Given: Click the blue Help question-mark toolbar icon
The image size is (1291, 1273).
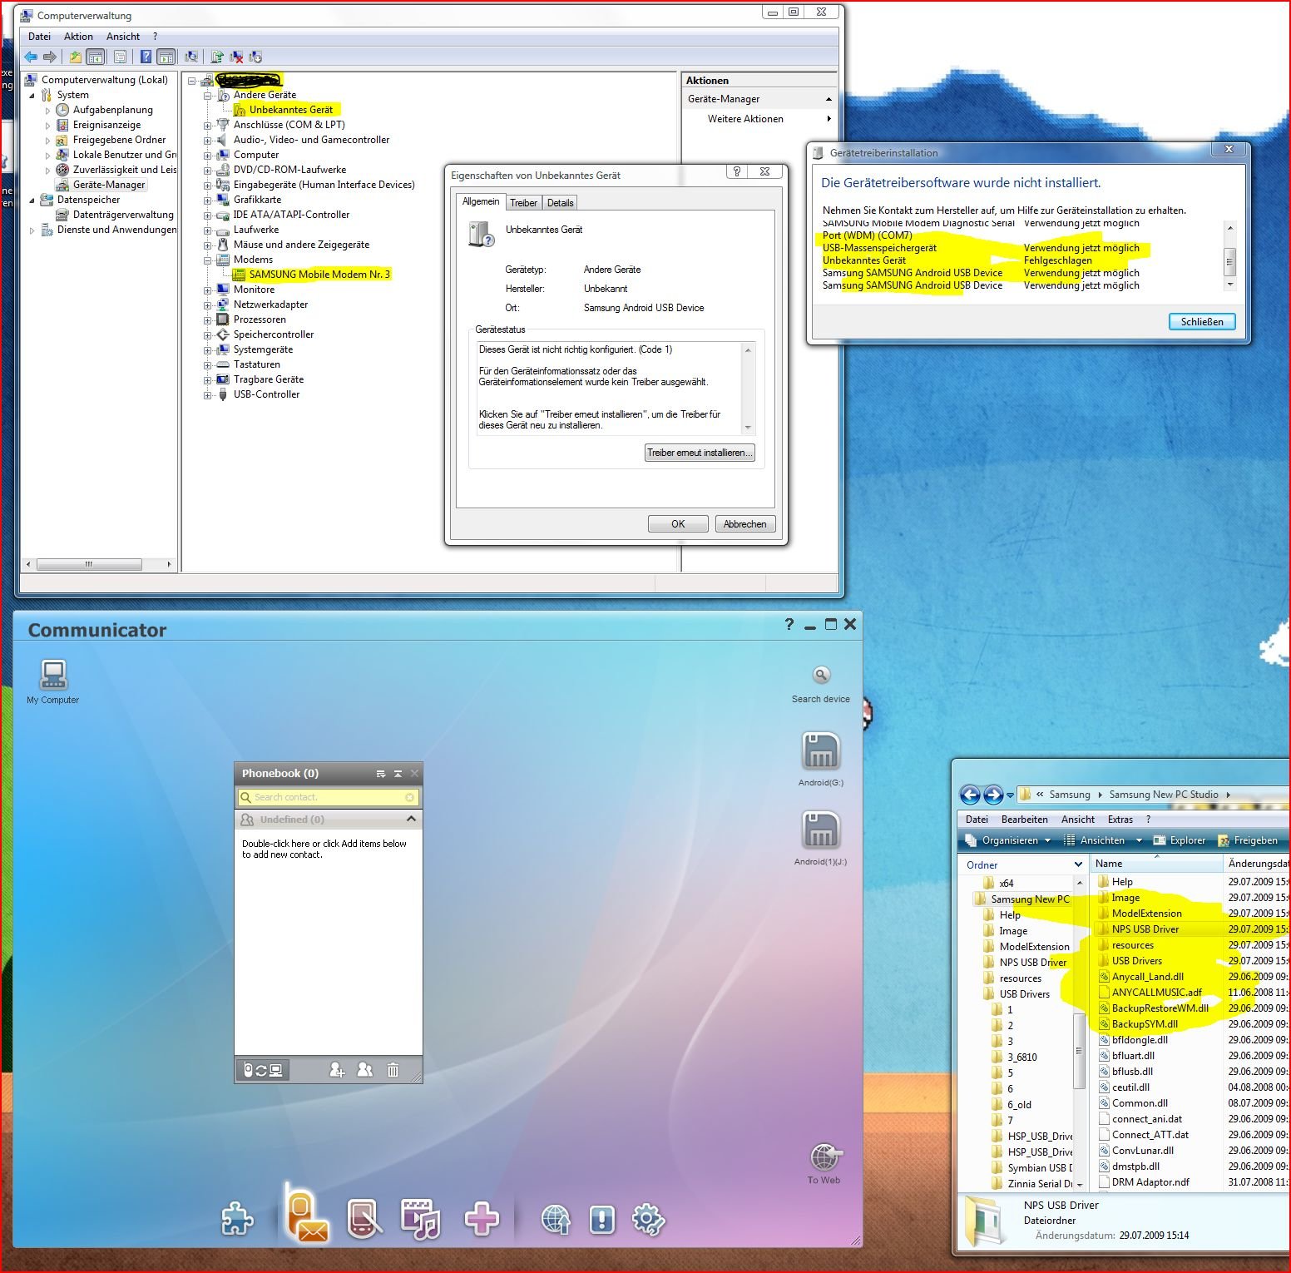Looking at the screenshot, I should [x=146, y=57].
